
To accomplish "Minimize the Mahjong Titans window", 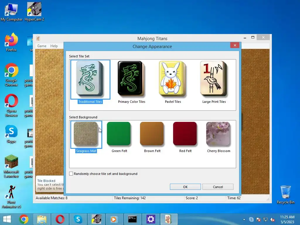I will click(245, 38).
